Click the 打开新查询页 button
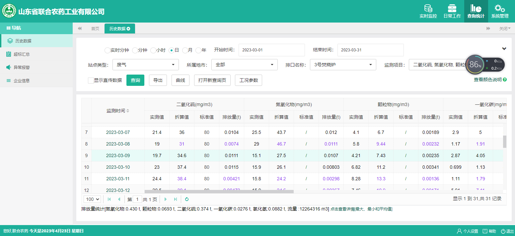This screenshot has width=515, height=236. [212, 80]
